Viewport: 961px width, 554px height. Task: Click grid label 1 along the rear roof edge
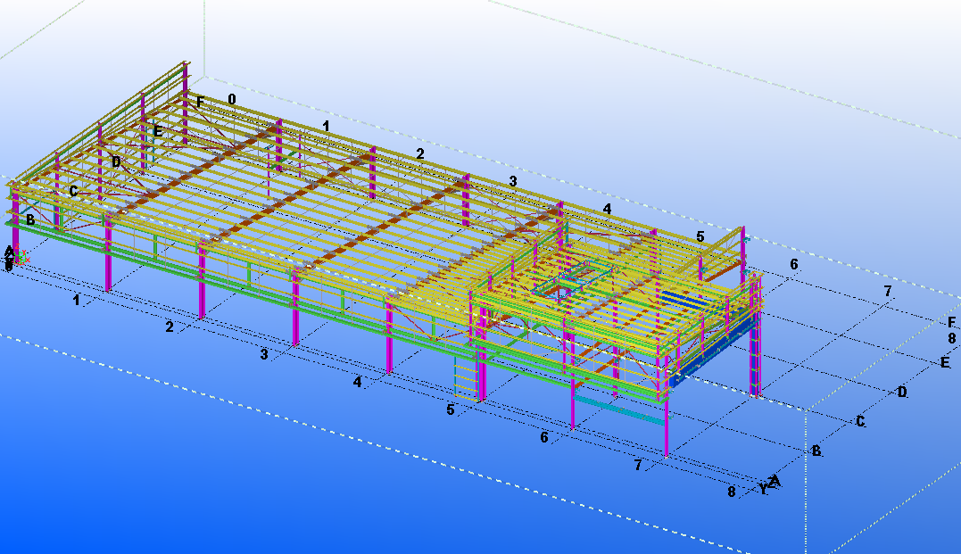pos(326,126)
